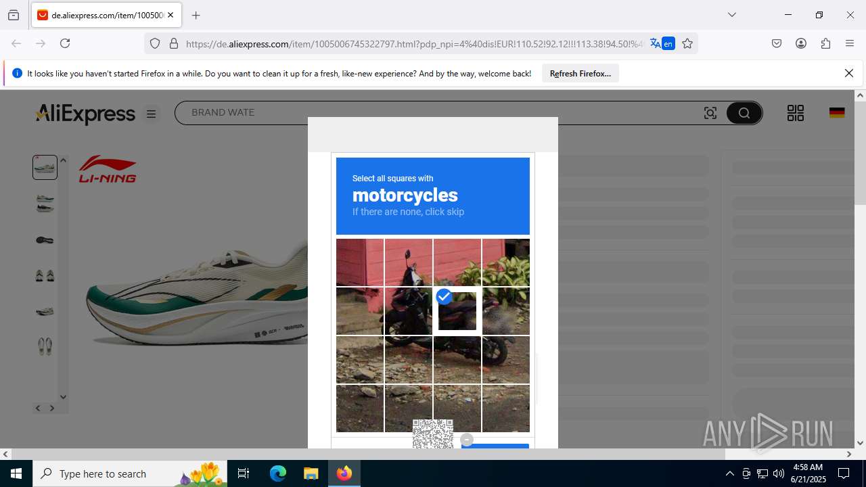Save page to Pocket
The height and width of the screenshot is (487, 866).
(x=777, y=43)
